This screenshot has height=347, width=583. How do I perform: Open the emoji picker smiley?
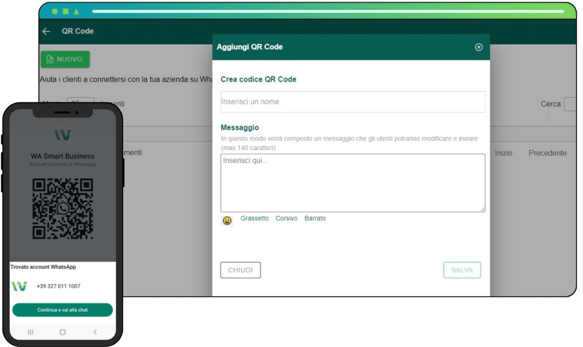click(x=227, y=221)
